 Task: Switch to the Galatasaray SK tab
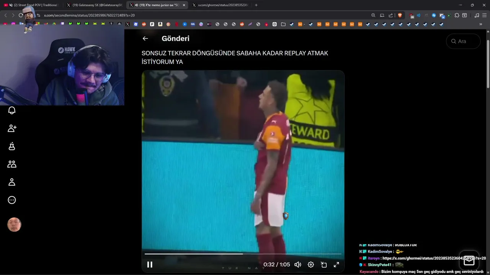tap(94, 5)
